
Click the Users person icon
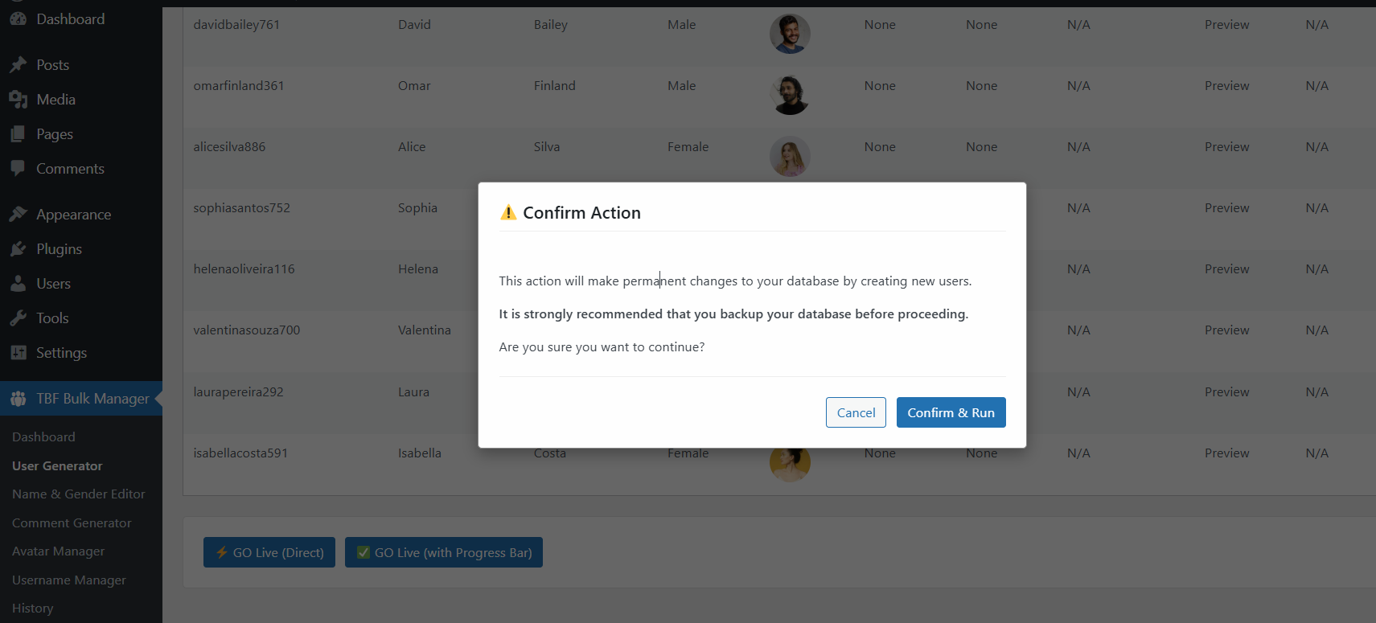click(x=18, y=284)
